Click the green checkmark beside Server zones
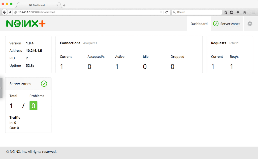Image resolution: width=258 pixels, height=159 pixels. [216, 23]
